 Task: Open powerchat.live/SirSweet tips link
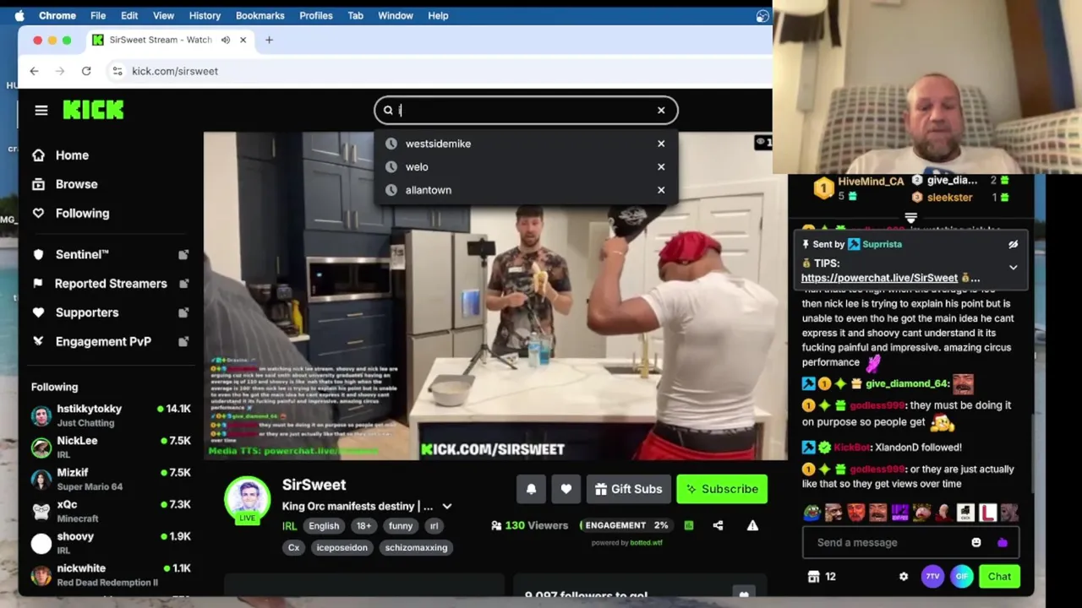879,278
